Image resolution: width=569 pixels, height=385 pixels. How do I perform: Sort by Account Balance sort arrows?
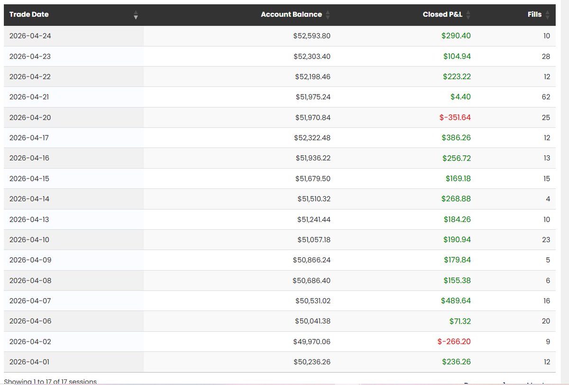[x=328, y=15]
